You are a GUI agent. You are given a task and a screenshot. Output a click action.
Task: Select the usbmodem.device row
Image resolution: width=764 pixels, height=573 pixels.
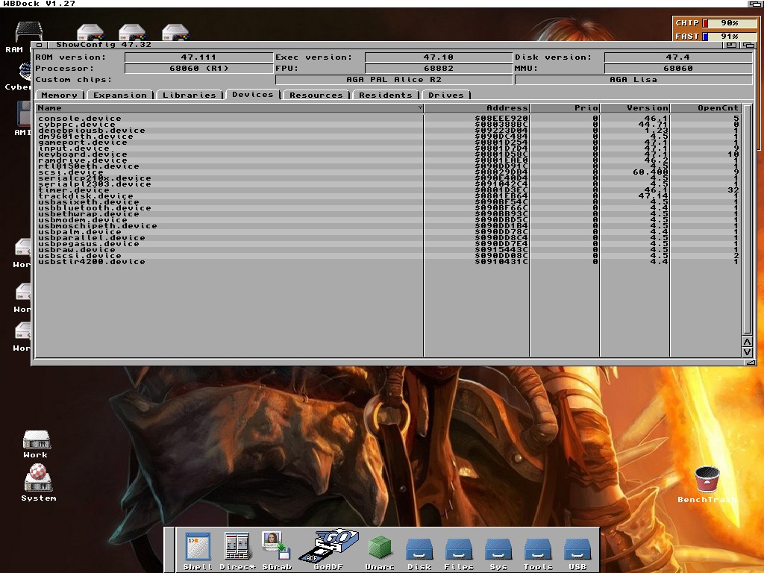388,220
